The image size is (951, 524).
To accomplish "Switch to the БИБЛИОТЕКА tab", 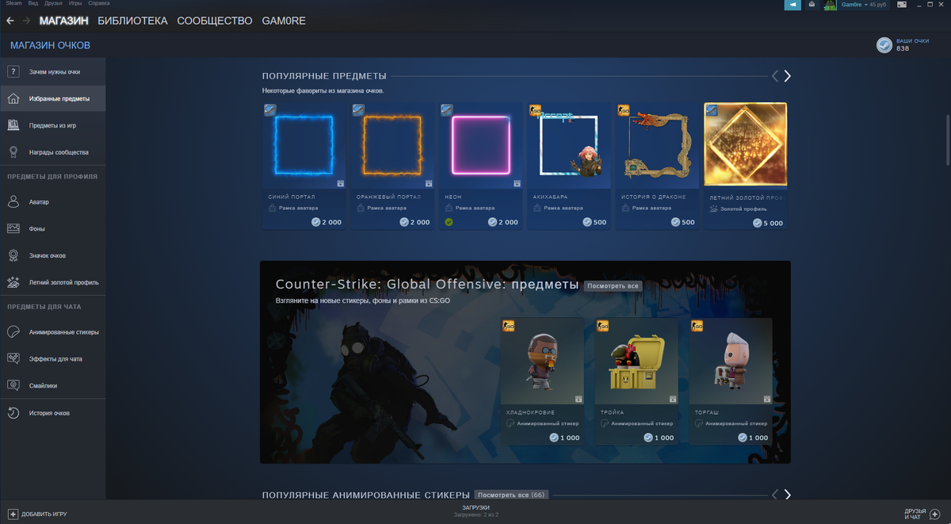I will click(132, 21).
